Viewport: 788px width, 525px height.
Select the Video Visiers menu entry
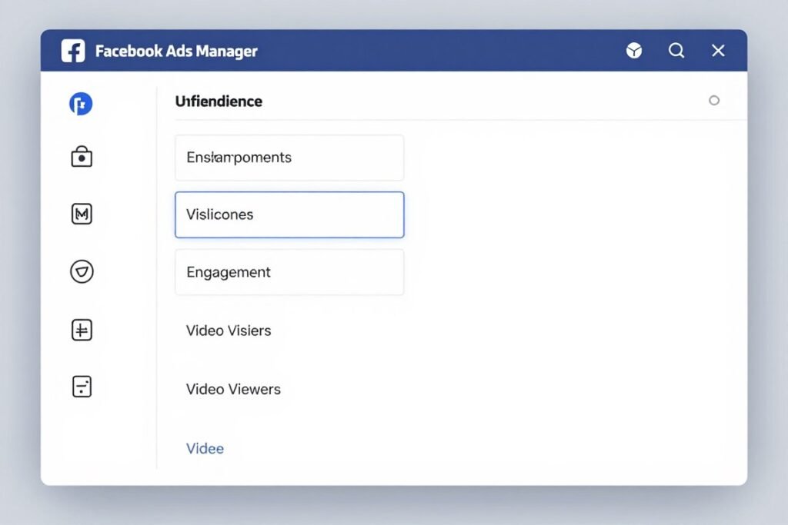(x=228, y=331)
